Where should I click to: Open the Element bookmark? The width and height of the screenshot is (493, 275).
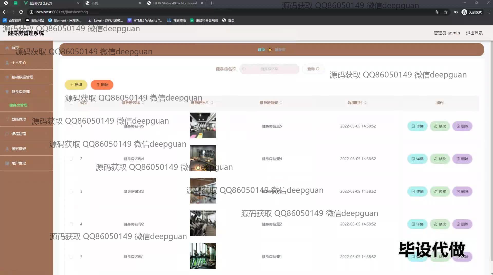click(x=65, y=20)
